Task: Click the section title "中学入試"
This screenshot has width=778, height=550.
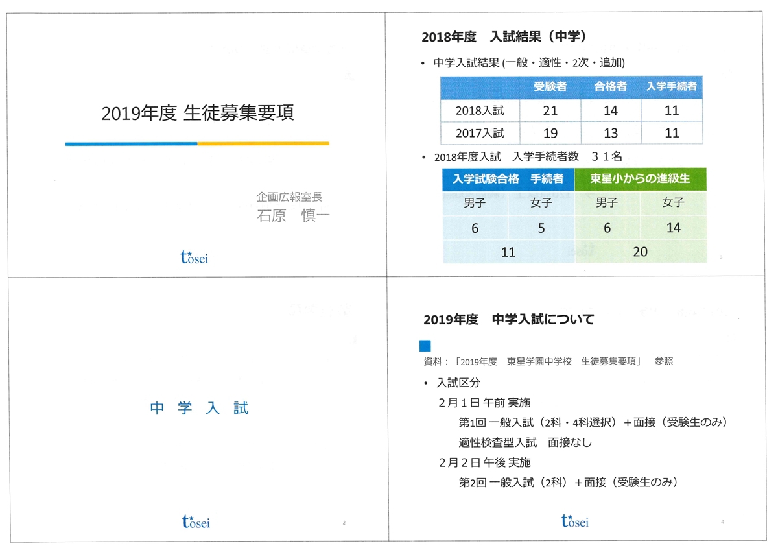Action: [200, 408]
